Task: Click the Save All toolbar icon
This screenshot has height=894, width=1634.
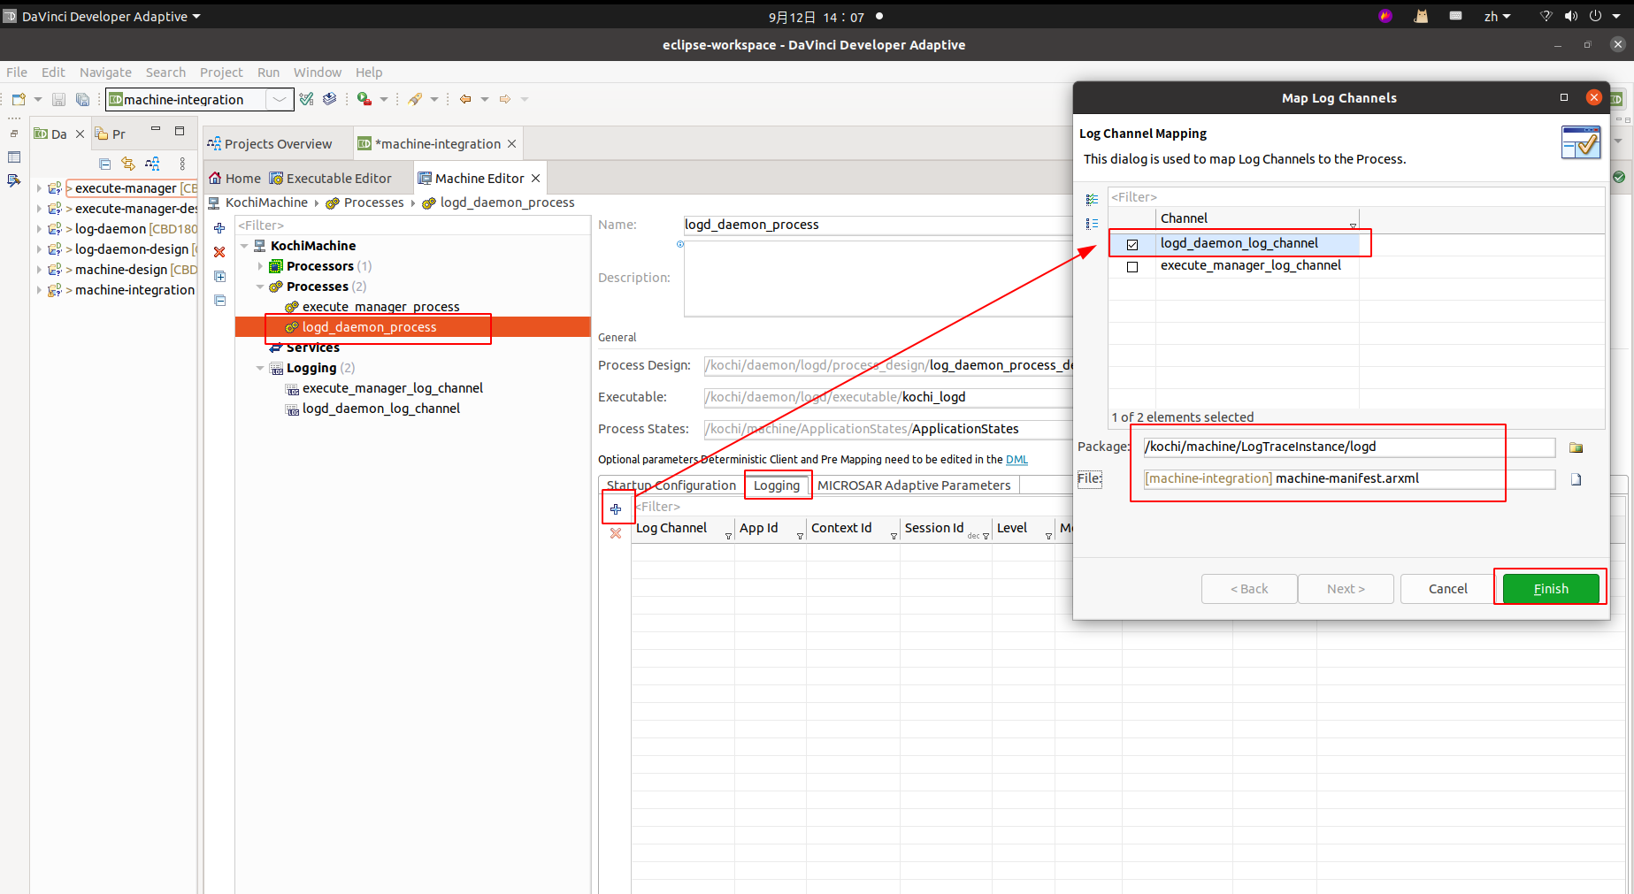Action: [x=82, y=99]
